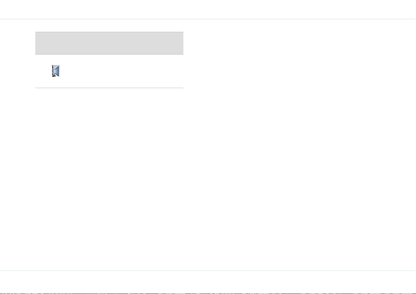416x294 pixels.
Task: Click the sound icon in table row
Action: tap(56, 71)
